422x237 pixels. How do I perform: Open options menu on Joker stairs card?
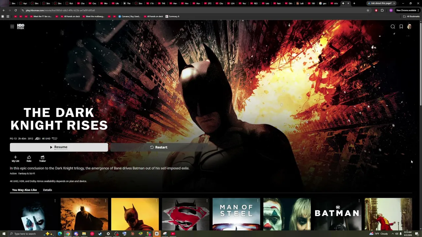(x=410, y=200)
